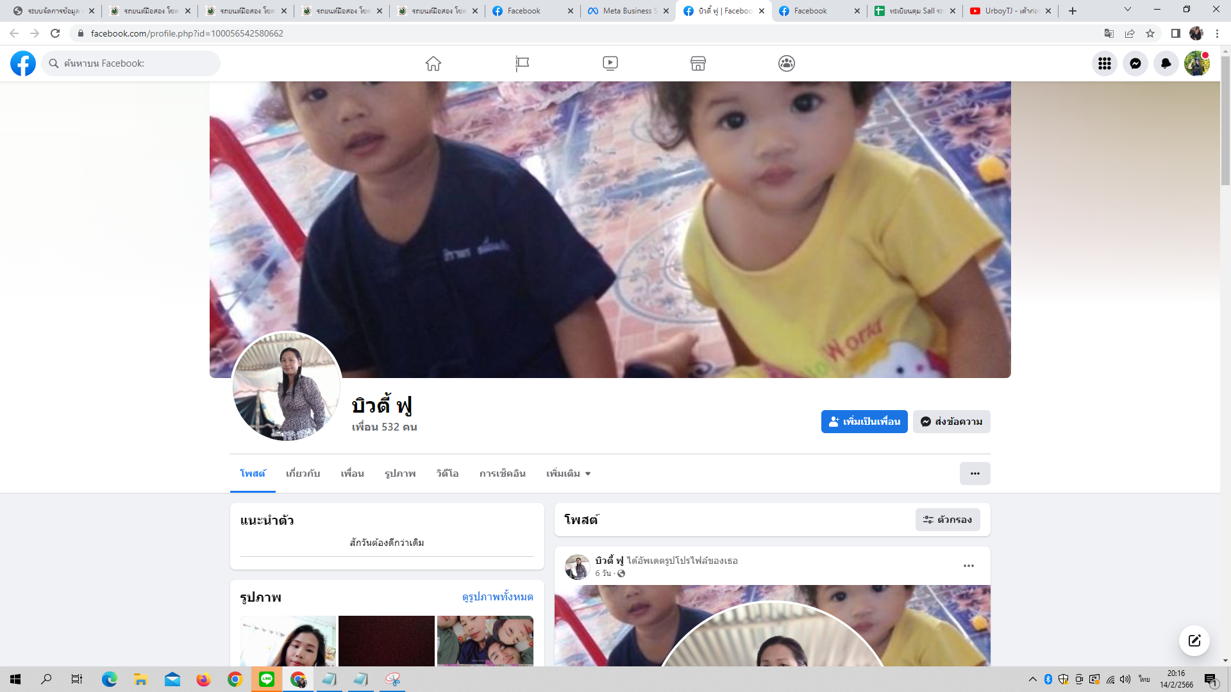The image size is (1231, 692).
Task: Open the Pages flag icon
Action: (x=522, y=63)
